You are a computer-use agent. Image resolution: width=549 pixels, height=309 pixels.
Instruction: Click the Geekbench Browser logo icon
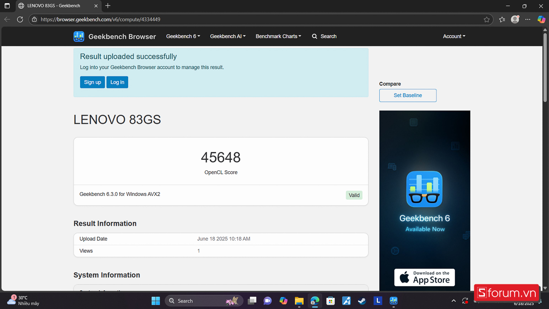pyautogui.click(x=79, y=37)
